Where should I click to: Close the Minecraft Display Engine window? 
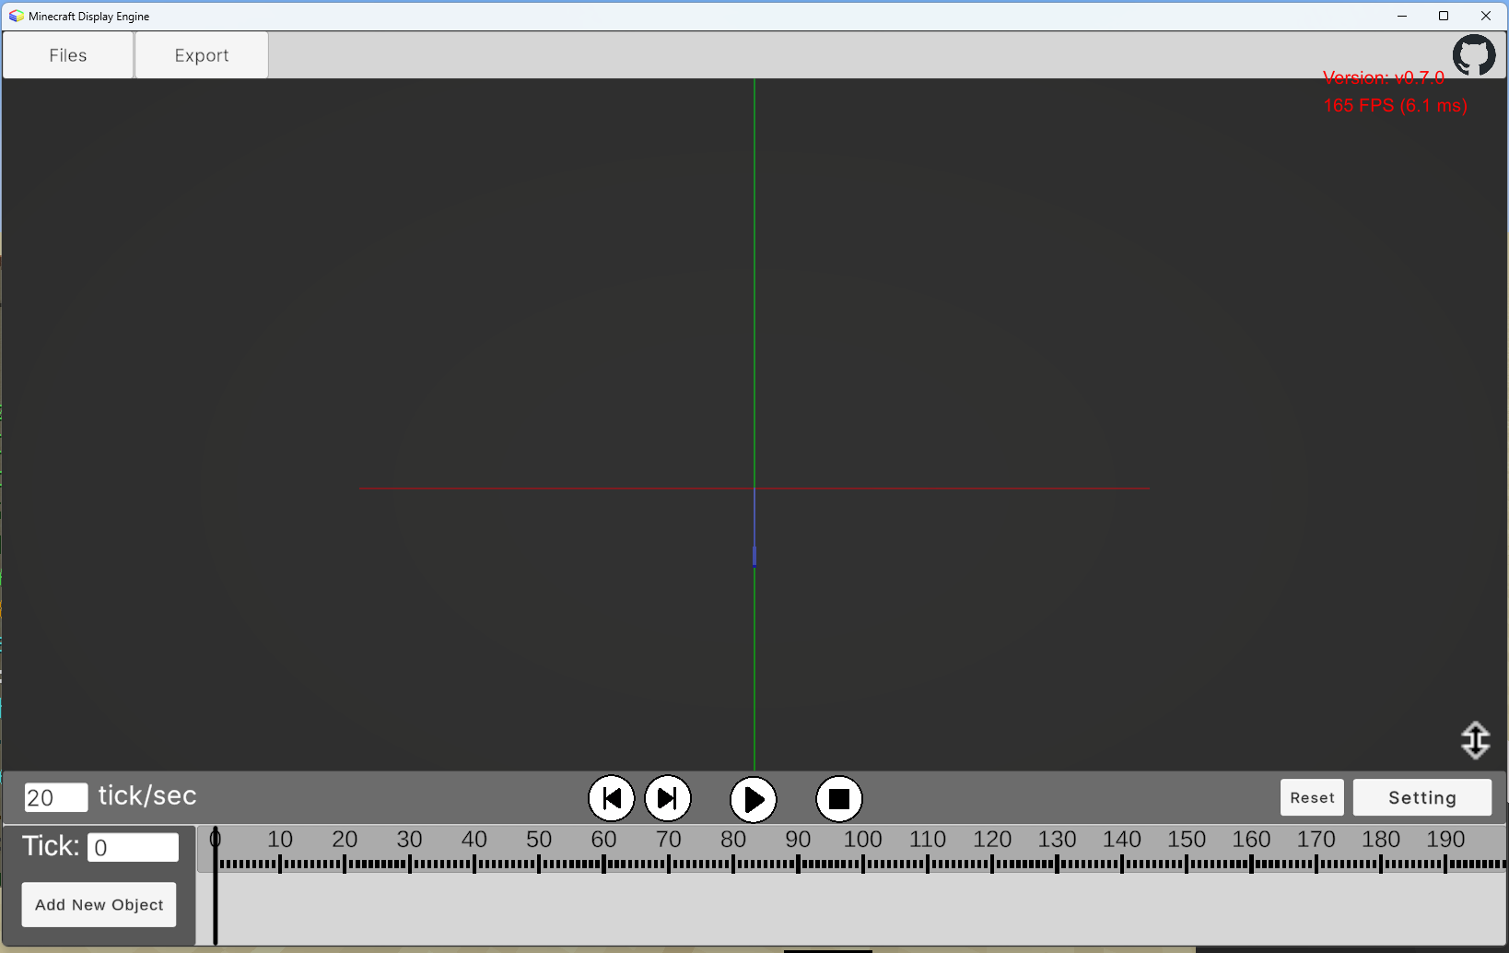tap(1486, 16)
